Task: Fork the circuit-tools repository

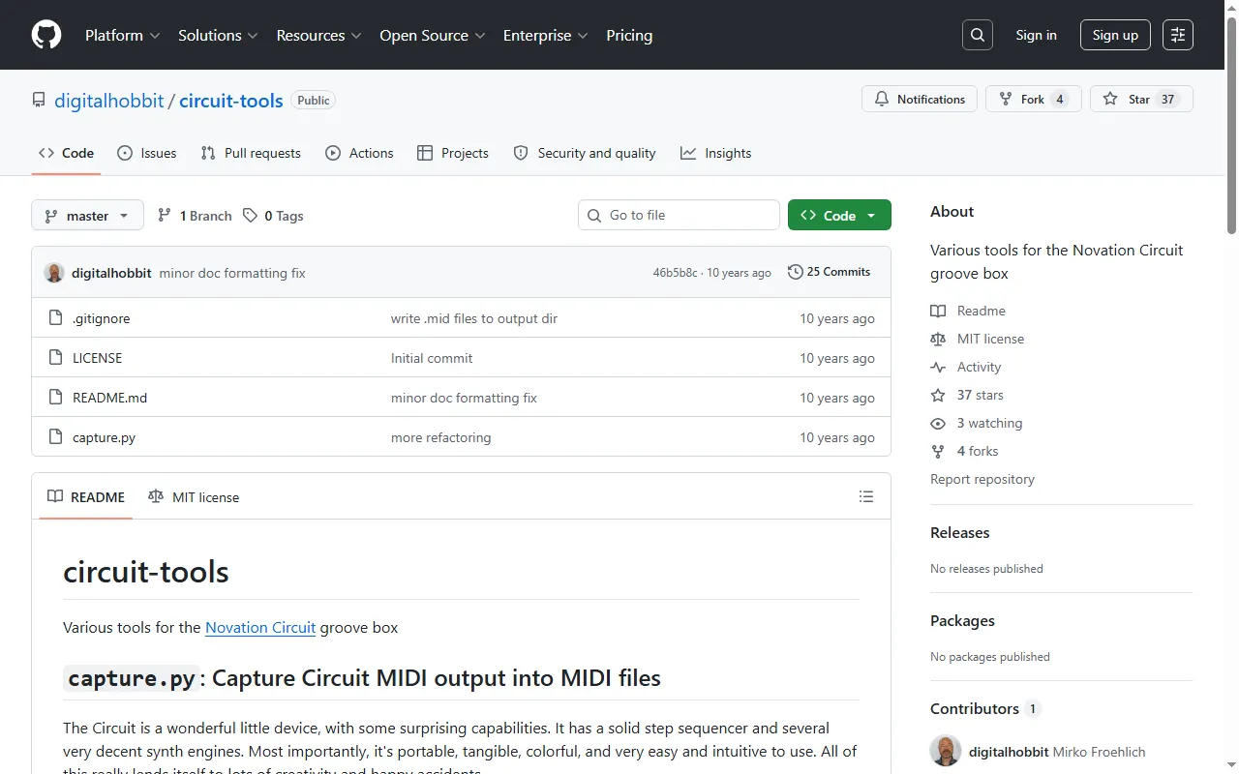Action: click(1034, 99)
